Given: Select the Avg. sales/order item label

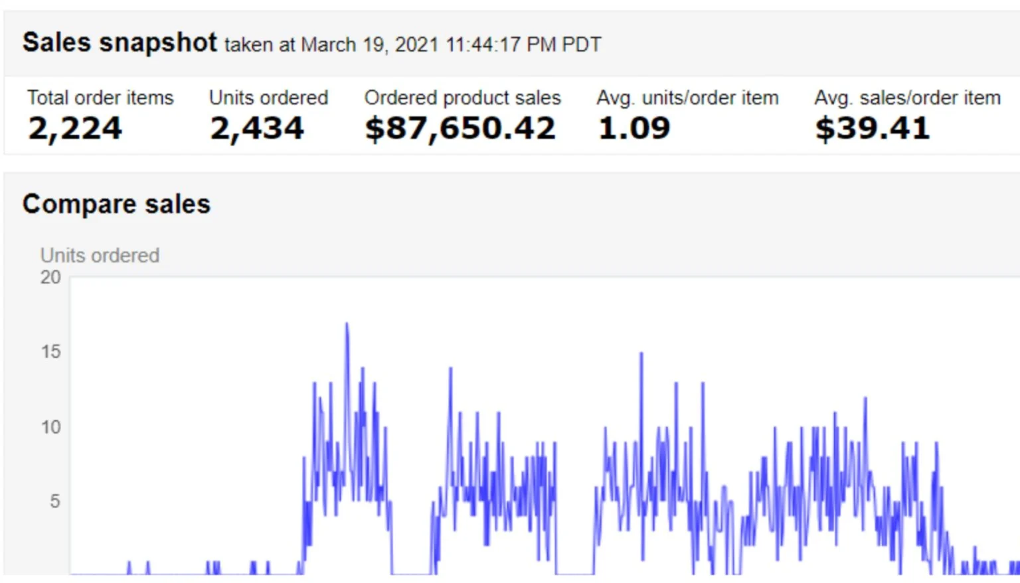Looking at the screenshot, I should [x=907, y=97].
